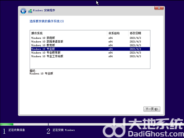184x138 pixels.
Task: Click step 2 正在安装 Windows label
Action: click(x=64, y=130)
